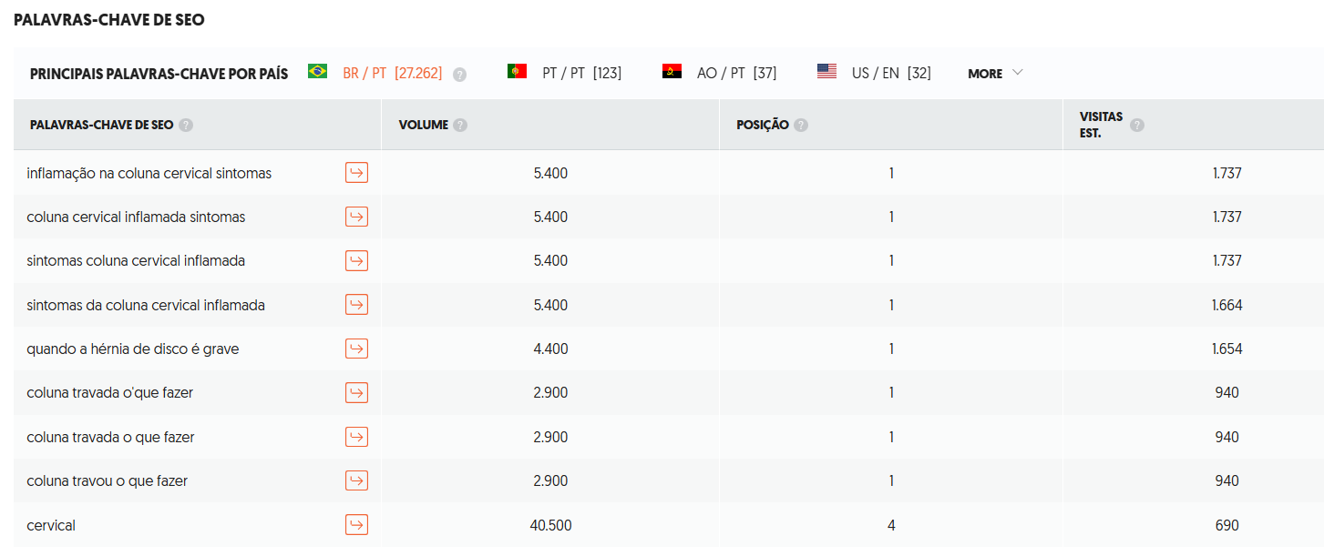1324x556 pixels.
Task: Sort by the Volume column header
Action: pyautogui.click(x=423, y=125)
